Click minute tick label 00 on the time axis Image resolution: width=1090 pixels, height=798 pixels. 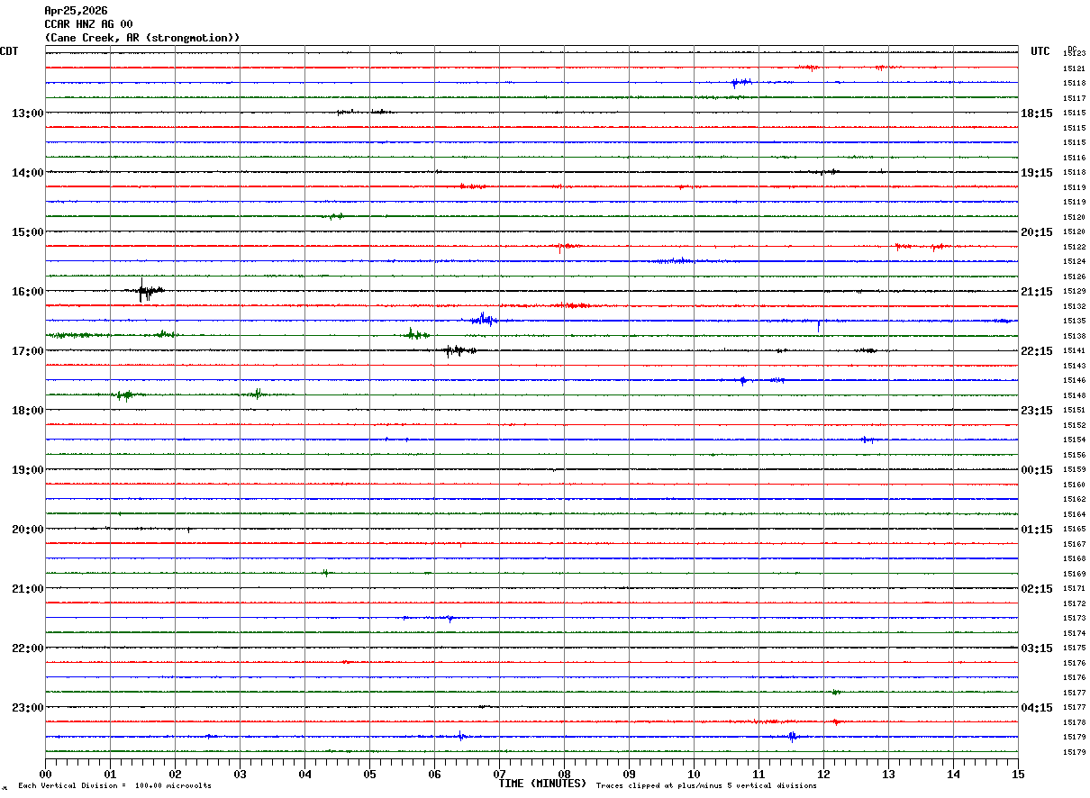pos(46,774)
